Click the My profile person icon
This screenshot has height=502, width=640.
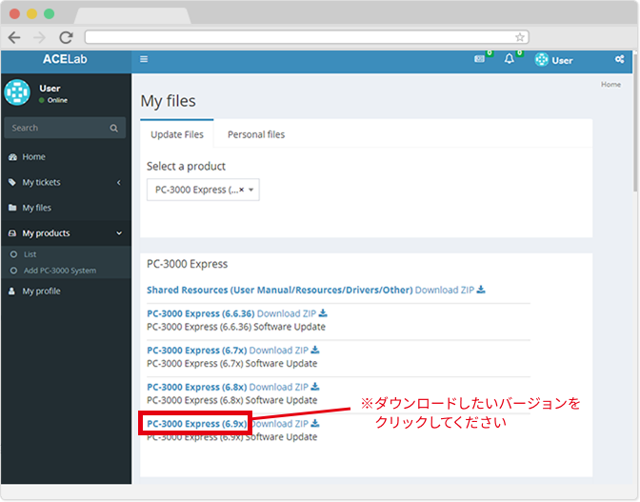click(11, 291)
